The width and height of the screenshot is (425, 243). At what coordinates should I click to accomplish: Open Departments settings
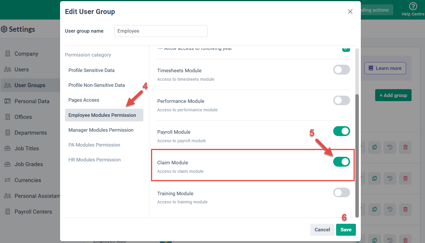31,133
